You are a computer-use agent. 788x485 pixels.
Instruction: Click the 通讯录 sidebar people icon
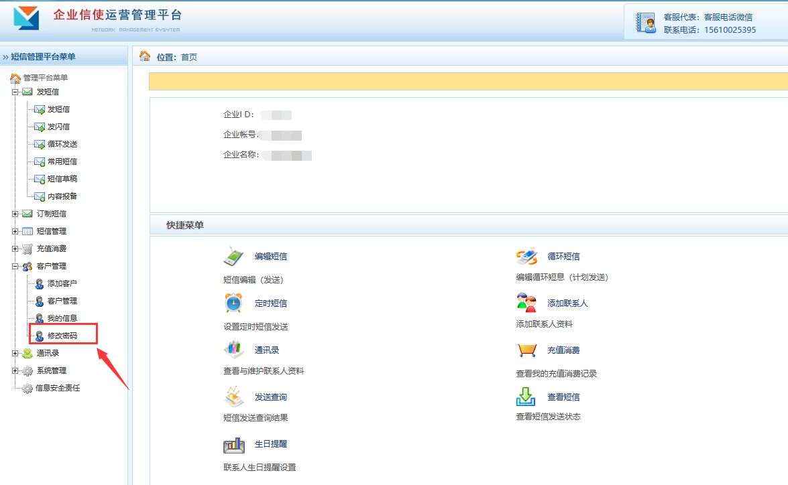coord(27,354)
